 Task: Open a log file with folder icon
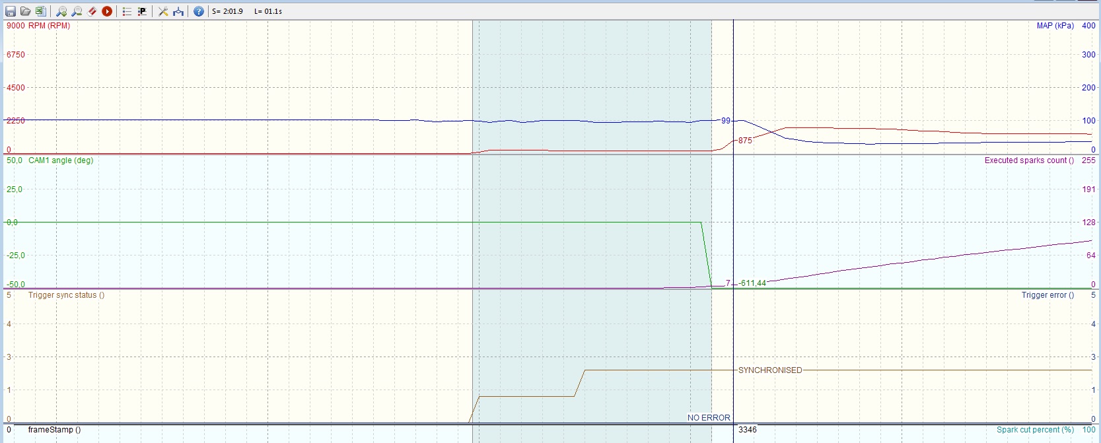pos(25,11)
